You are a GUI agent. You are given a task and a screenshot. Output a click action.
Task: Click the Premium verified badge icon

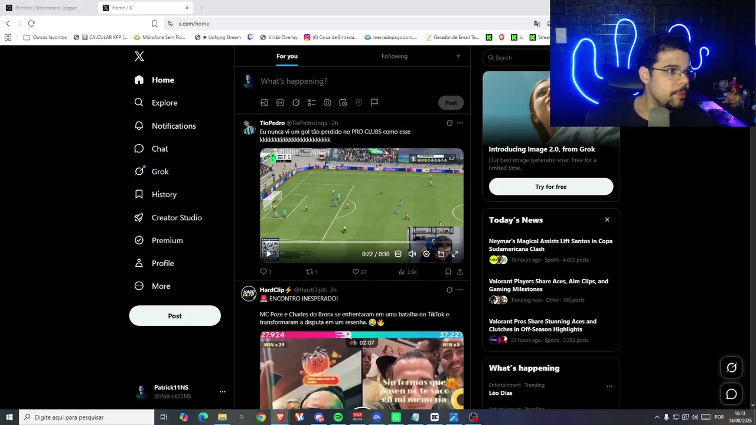[x=139, y=240]
